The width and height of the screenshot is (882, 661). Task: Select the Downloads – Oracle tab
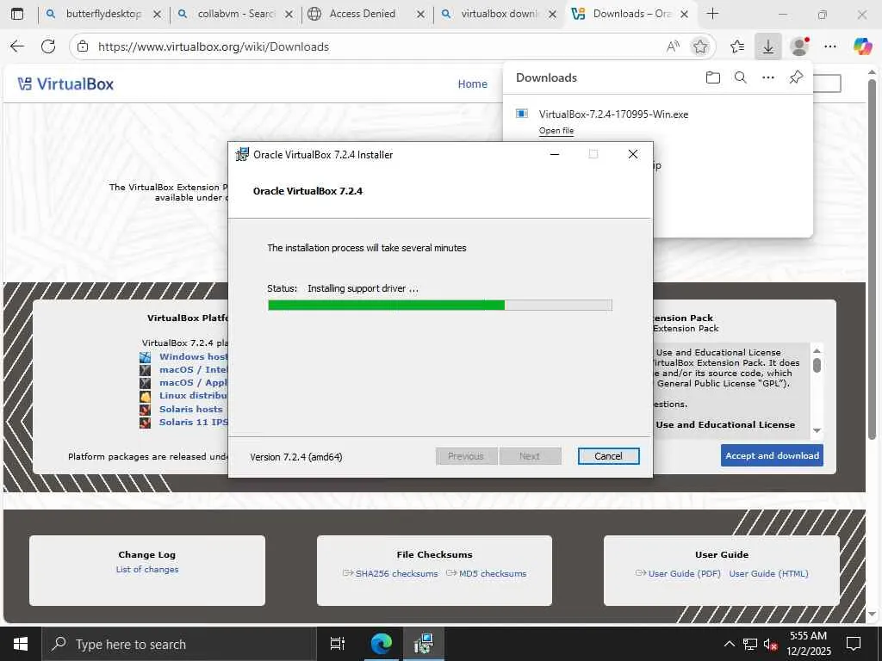click(630, 14)
